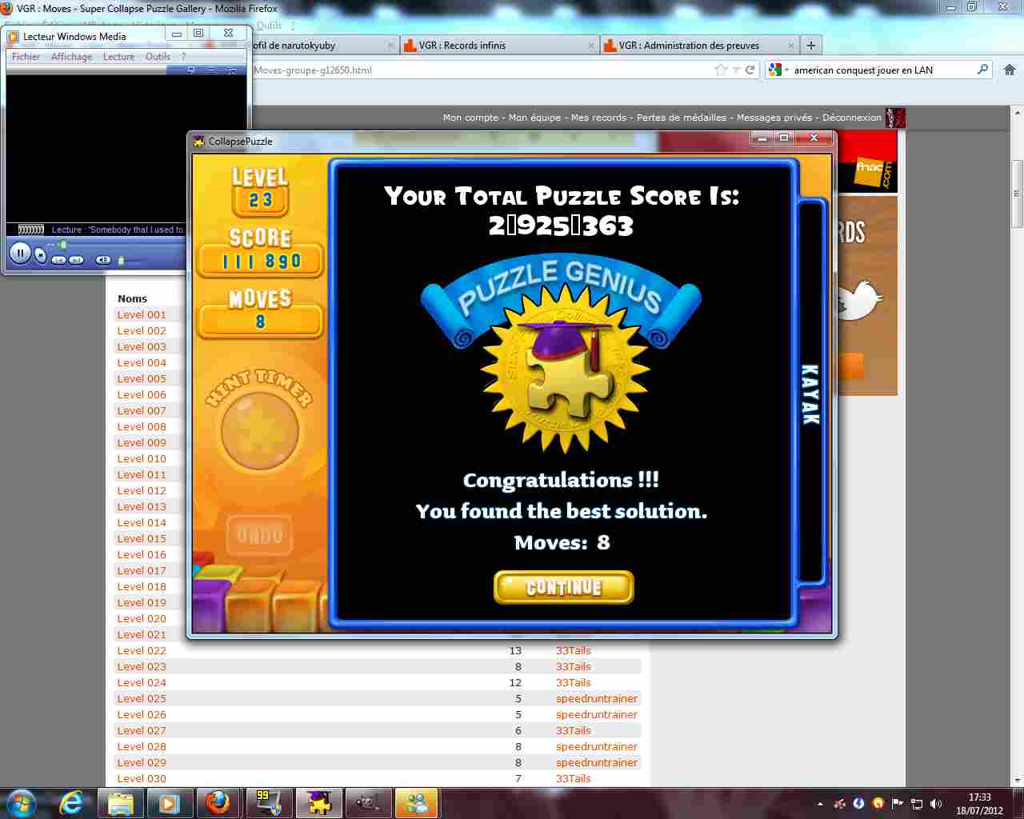
Task: Open the Windows Start menu
Action: [x=22, y=803]
